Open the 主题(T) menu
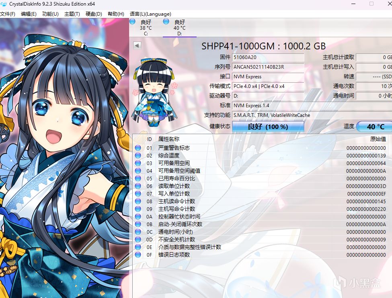This screenshot has width=392, height=298. tap(72, 14)
